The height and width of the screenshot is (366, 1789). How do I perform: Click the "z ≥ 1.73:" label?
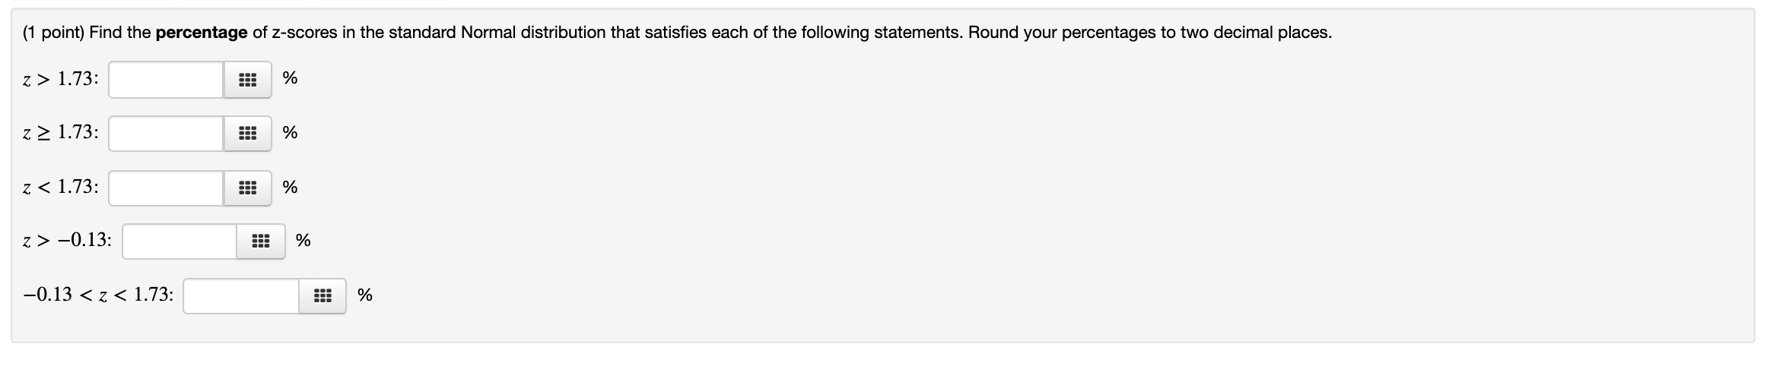coord(60,133)
